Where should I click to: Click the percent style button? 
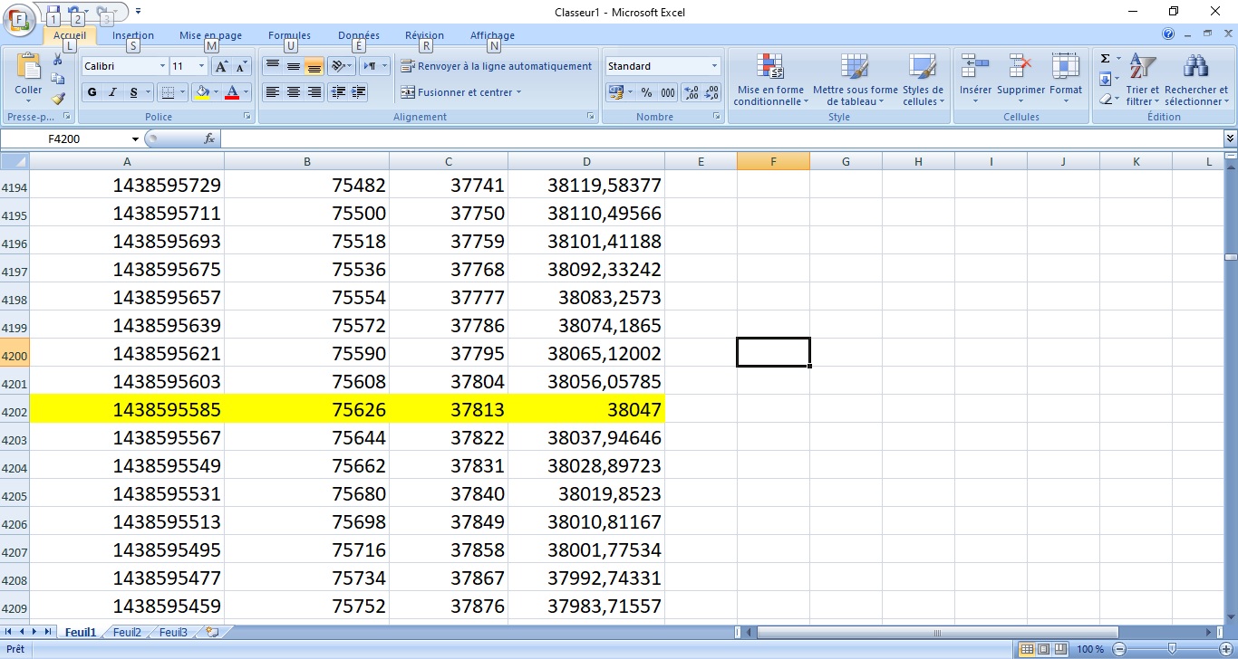646,92
